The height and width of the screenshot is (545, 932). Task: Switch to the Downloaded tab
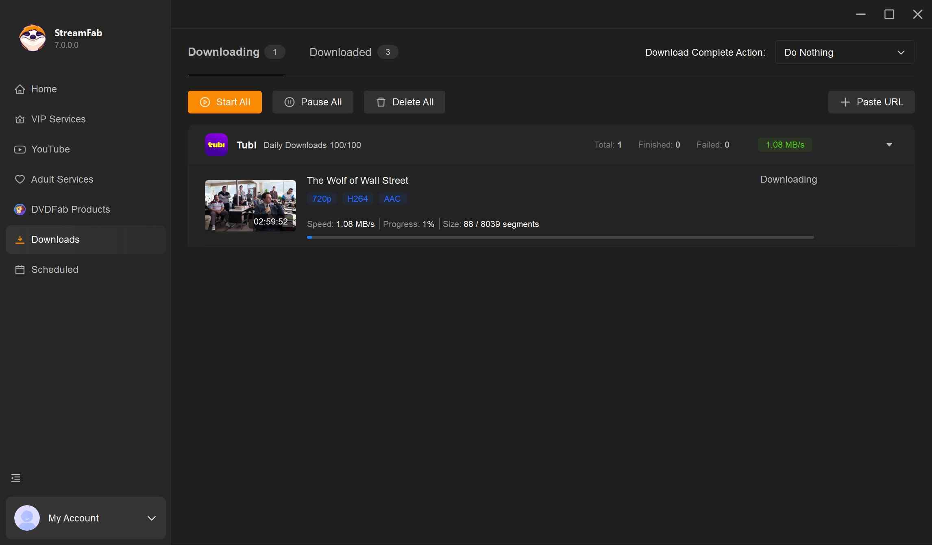tap(340, 52)
